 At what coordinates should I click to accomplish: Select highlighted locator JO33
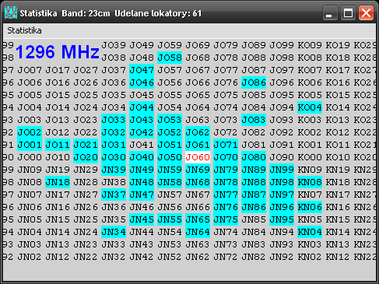[x=114, y=120]
